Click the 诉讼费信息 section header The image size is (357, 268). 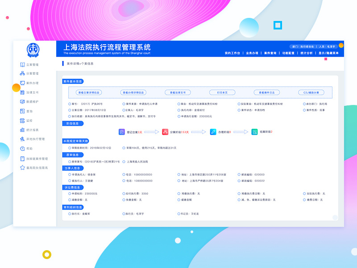click(73, 187)
